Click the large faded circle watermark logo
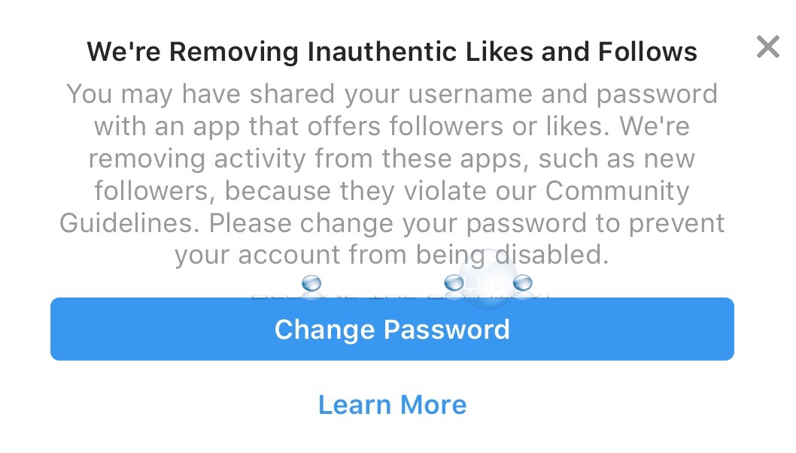This screenshot has width=796, height=453. (x=488, y=279)
